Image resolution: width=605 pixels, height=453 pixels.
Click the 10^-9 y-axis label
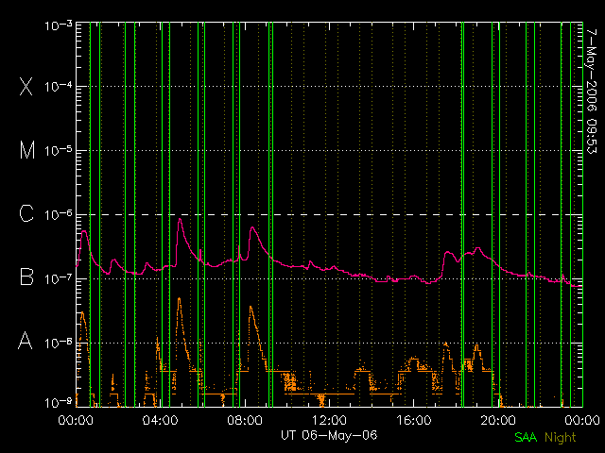(x=59, y=403)
